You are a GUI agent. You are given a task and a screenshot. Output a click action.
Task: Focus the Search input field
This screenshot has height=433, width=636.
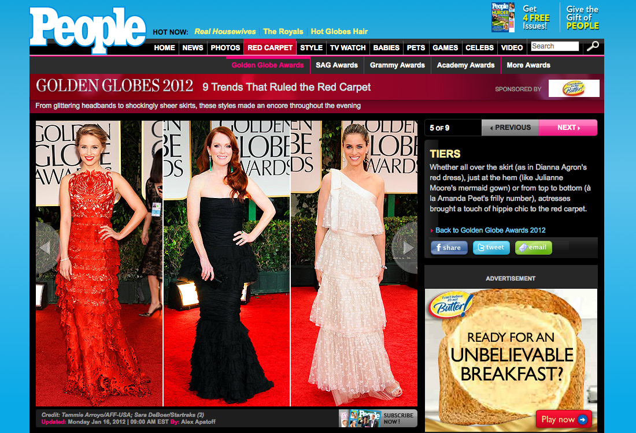[x=554, y=46]
